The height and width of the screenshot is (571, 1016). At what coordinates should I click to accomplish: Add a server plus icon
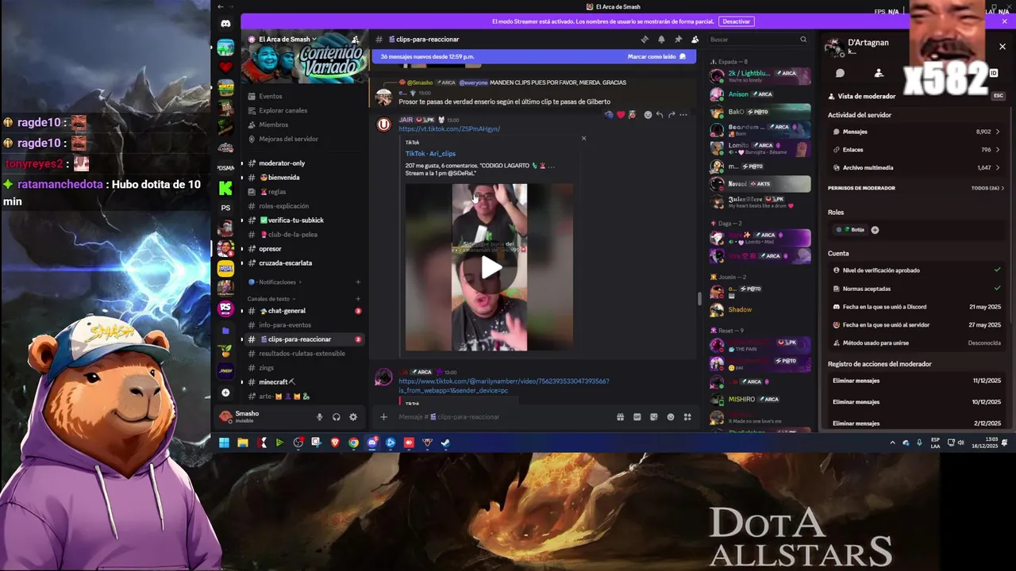225,393
